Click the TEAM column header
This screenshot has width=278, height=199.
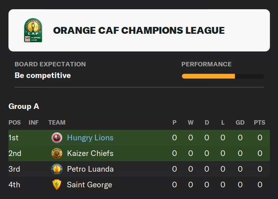click(x=57, y=123)
